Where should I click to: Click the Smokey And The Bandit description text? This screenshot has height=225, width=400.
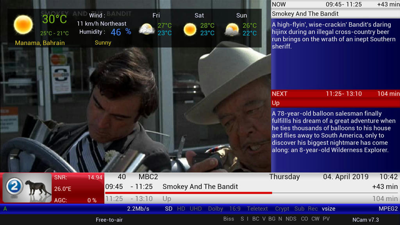pyautogui.click(x=334, y=36)
